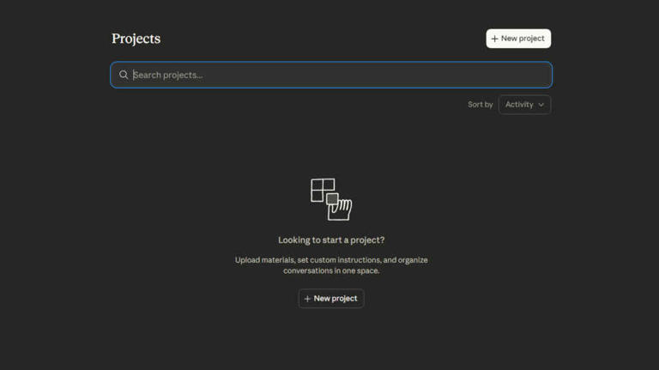This screenshot has width=659, height=370.
Task: Click the 'Upload materials, set custom instructions' description
Action: (x=331, y=259)
